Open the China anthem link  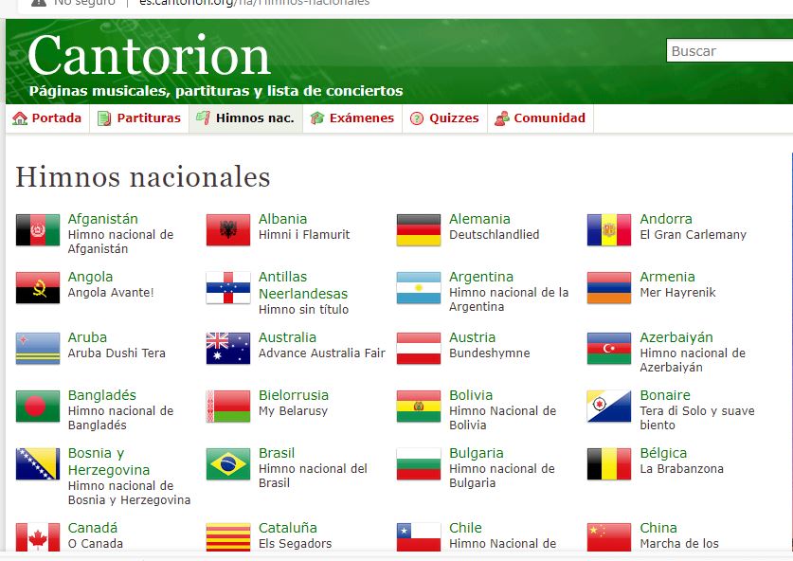click(x=658, y=528)
